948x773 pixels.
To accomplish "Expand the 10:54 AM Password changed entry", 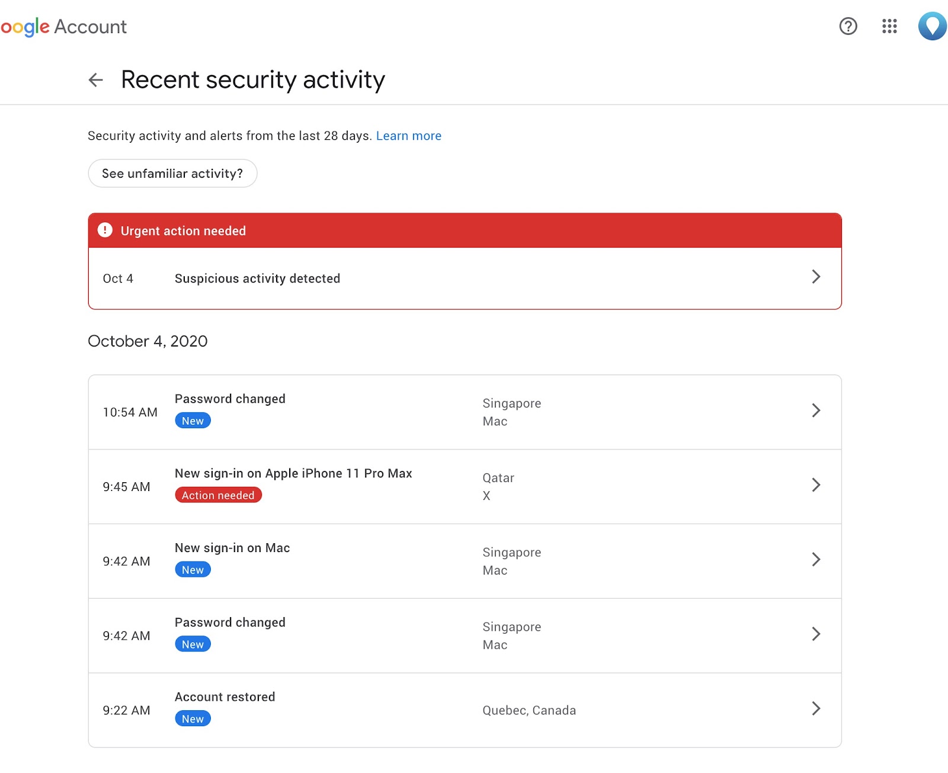I will 816,410.
